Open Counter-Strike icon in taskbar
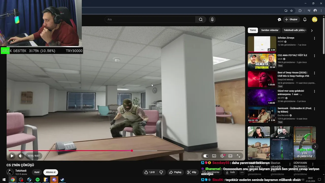Viewport: 325px width, 183px height. point(46,180)
